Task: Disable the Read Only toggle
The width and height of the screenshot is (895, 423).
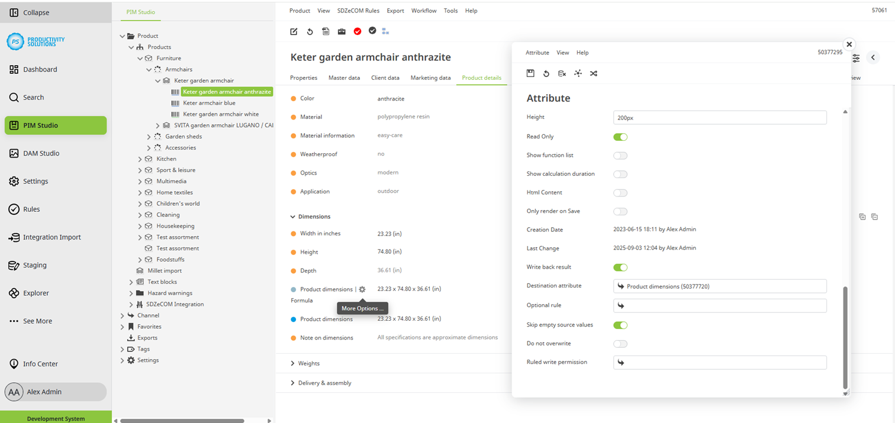Action: coord(620,137)
